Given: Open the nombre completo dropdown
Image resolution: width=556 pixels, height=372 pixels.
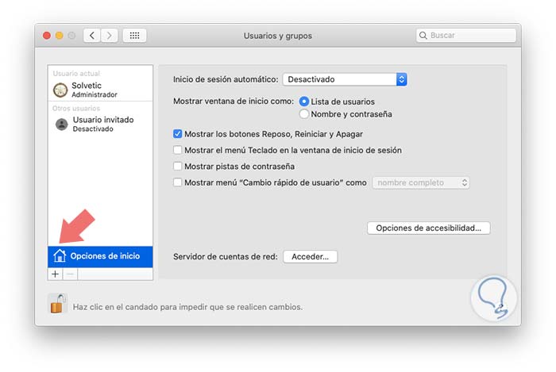Looking at the screenshot, I should point(421,182).
